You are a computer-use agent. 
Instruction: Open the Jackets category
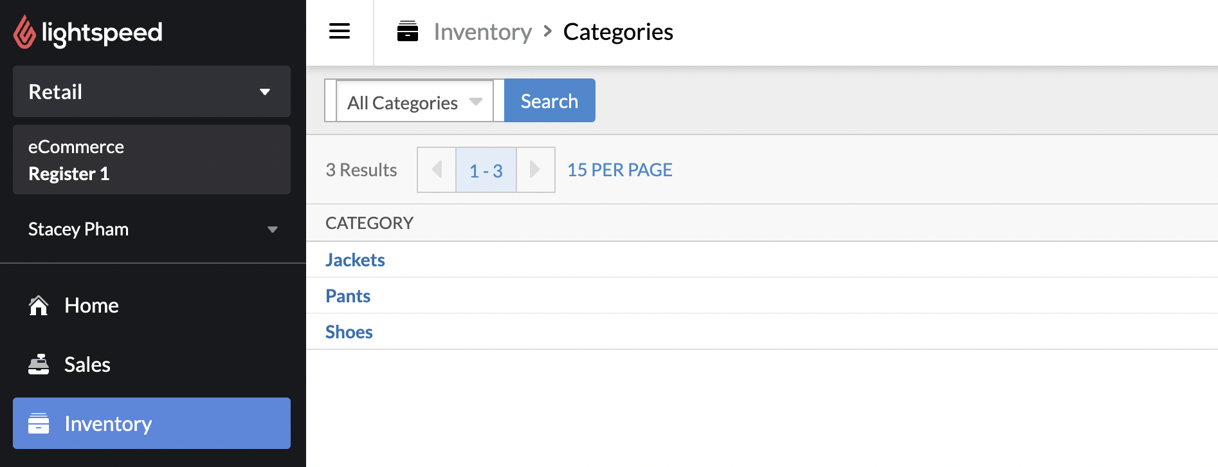click(x=355, y=260)
